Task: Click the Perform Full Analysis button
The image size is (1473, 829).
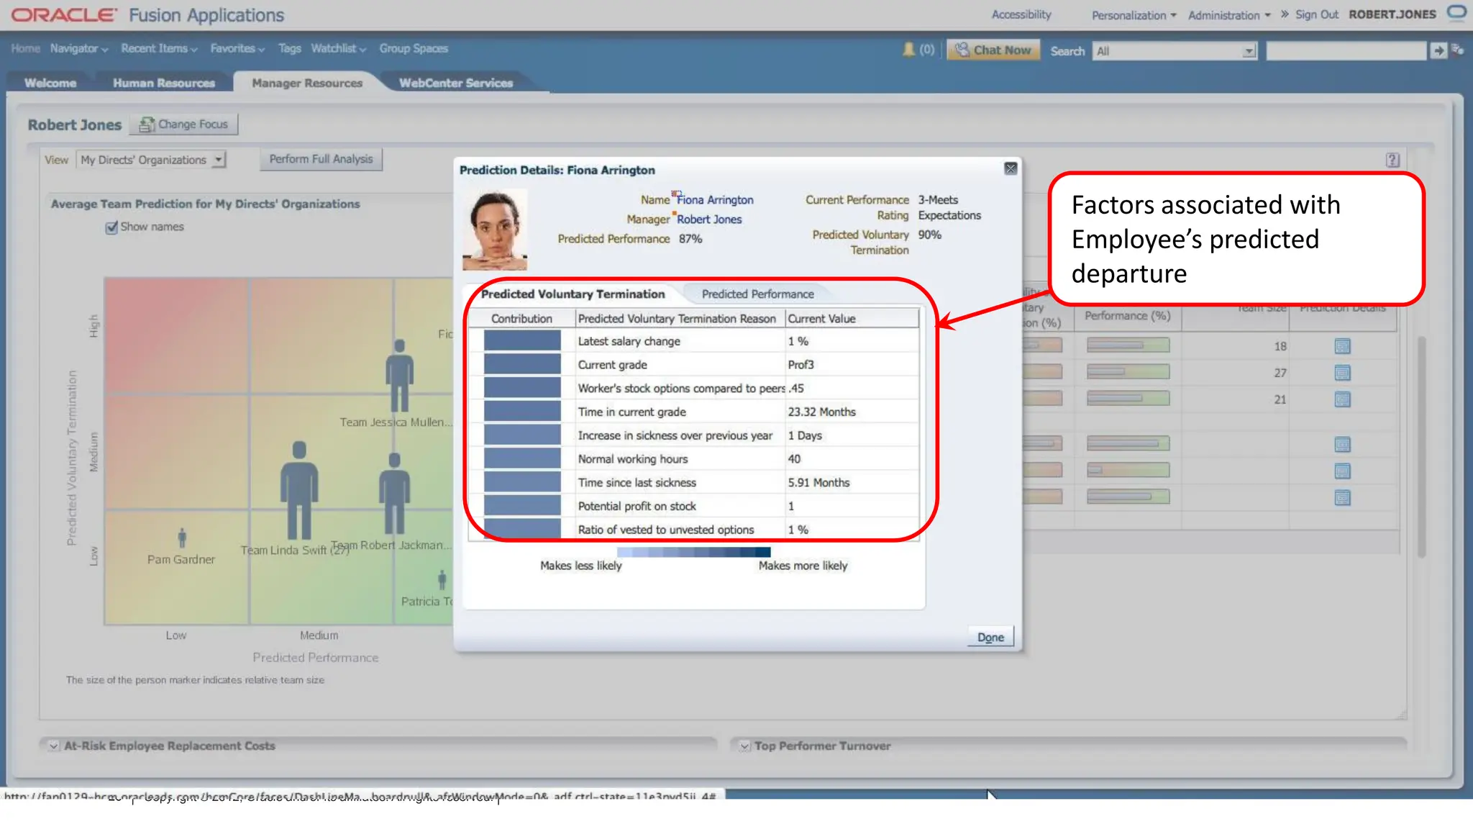Action: point(321,159)
